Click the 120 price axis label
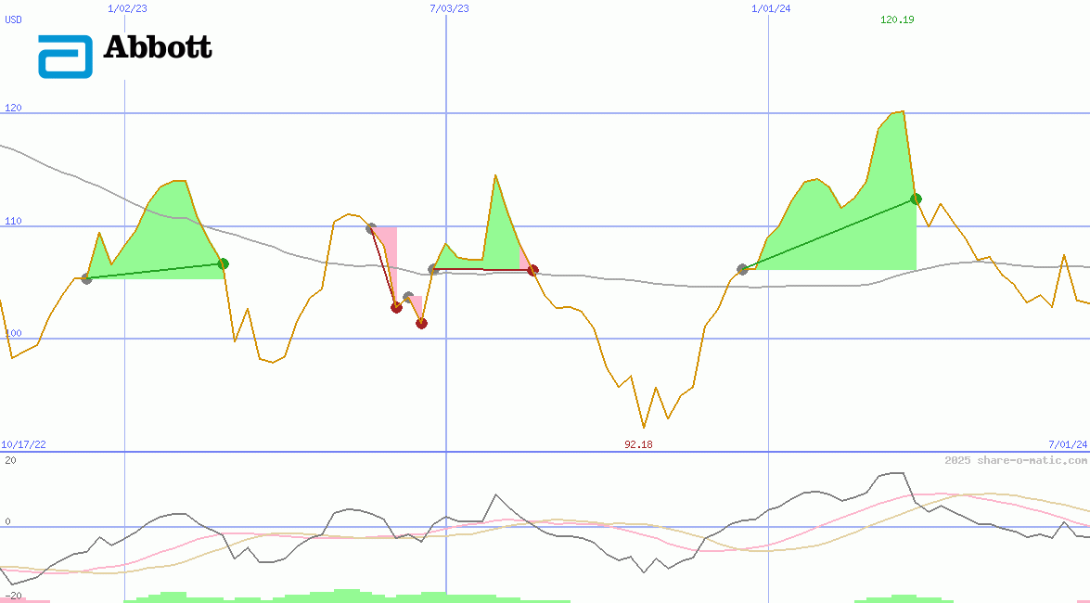Screen dimensions: 1090x603 pyautogui.click(x=13, y=108)
